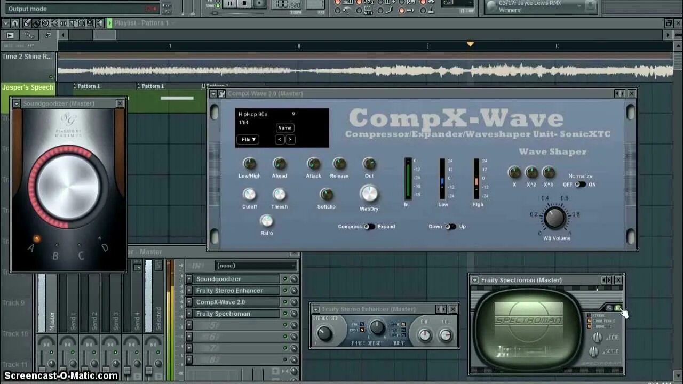Select Soundgoodizer mode D
This screenshot has height=384, width=683.
[x=100, y=238]
